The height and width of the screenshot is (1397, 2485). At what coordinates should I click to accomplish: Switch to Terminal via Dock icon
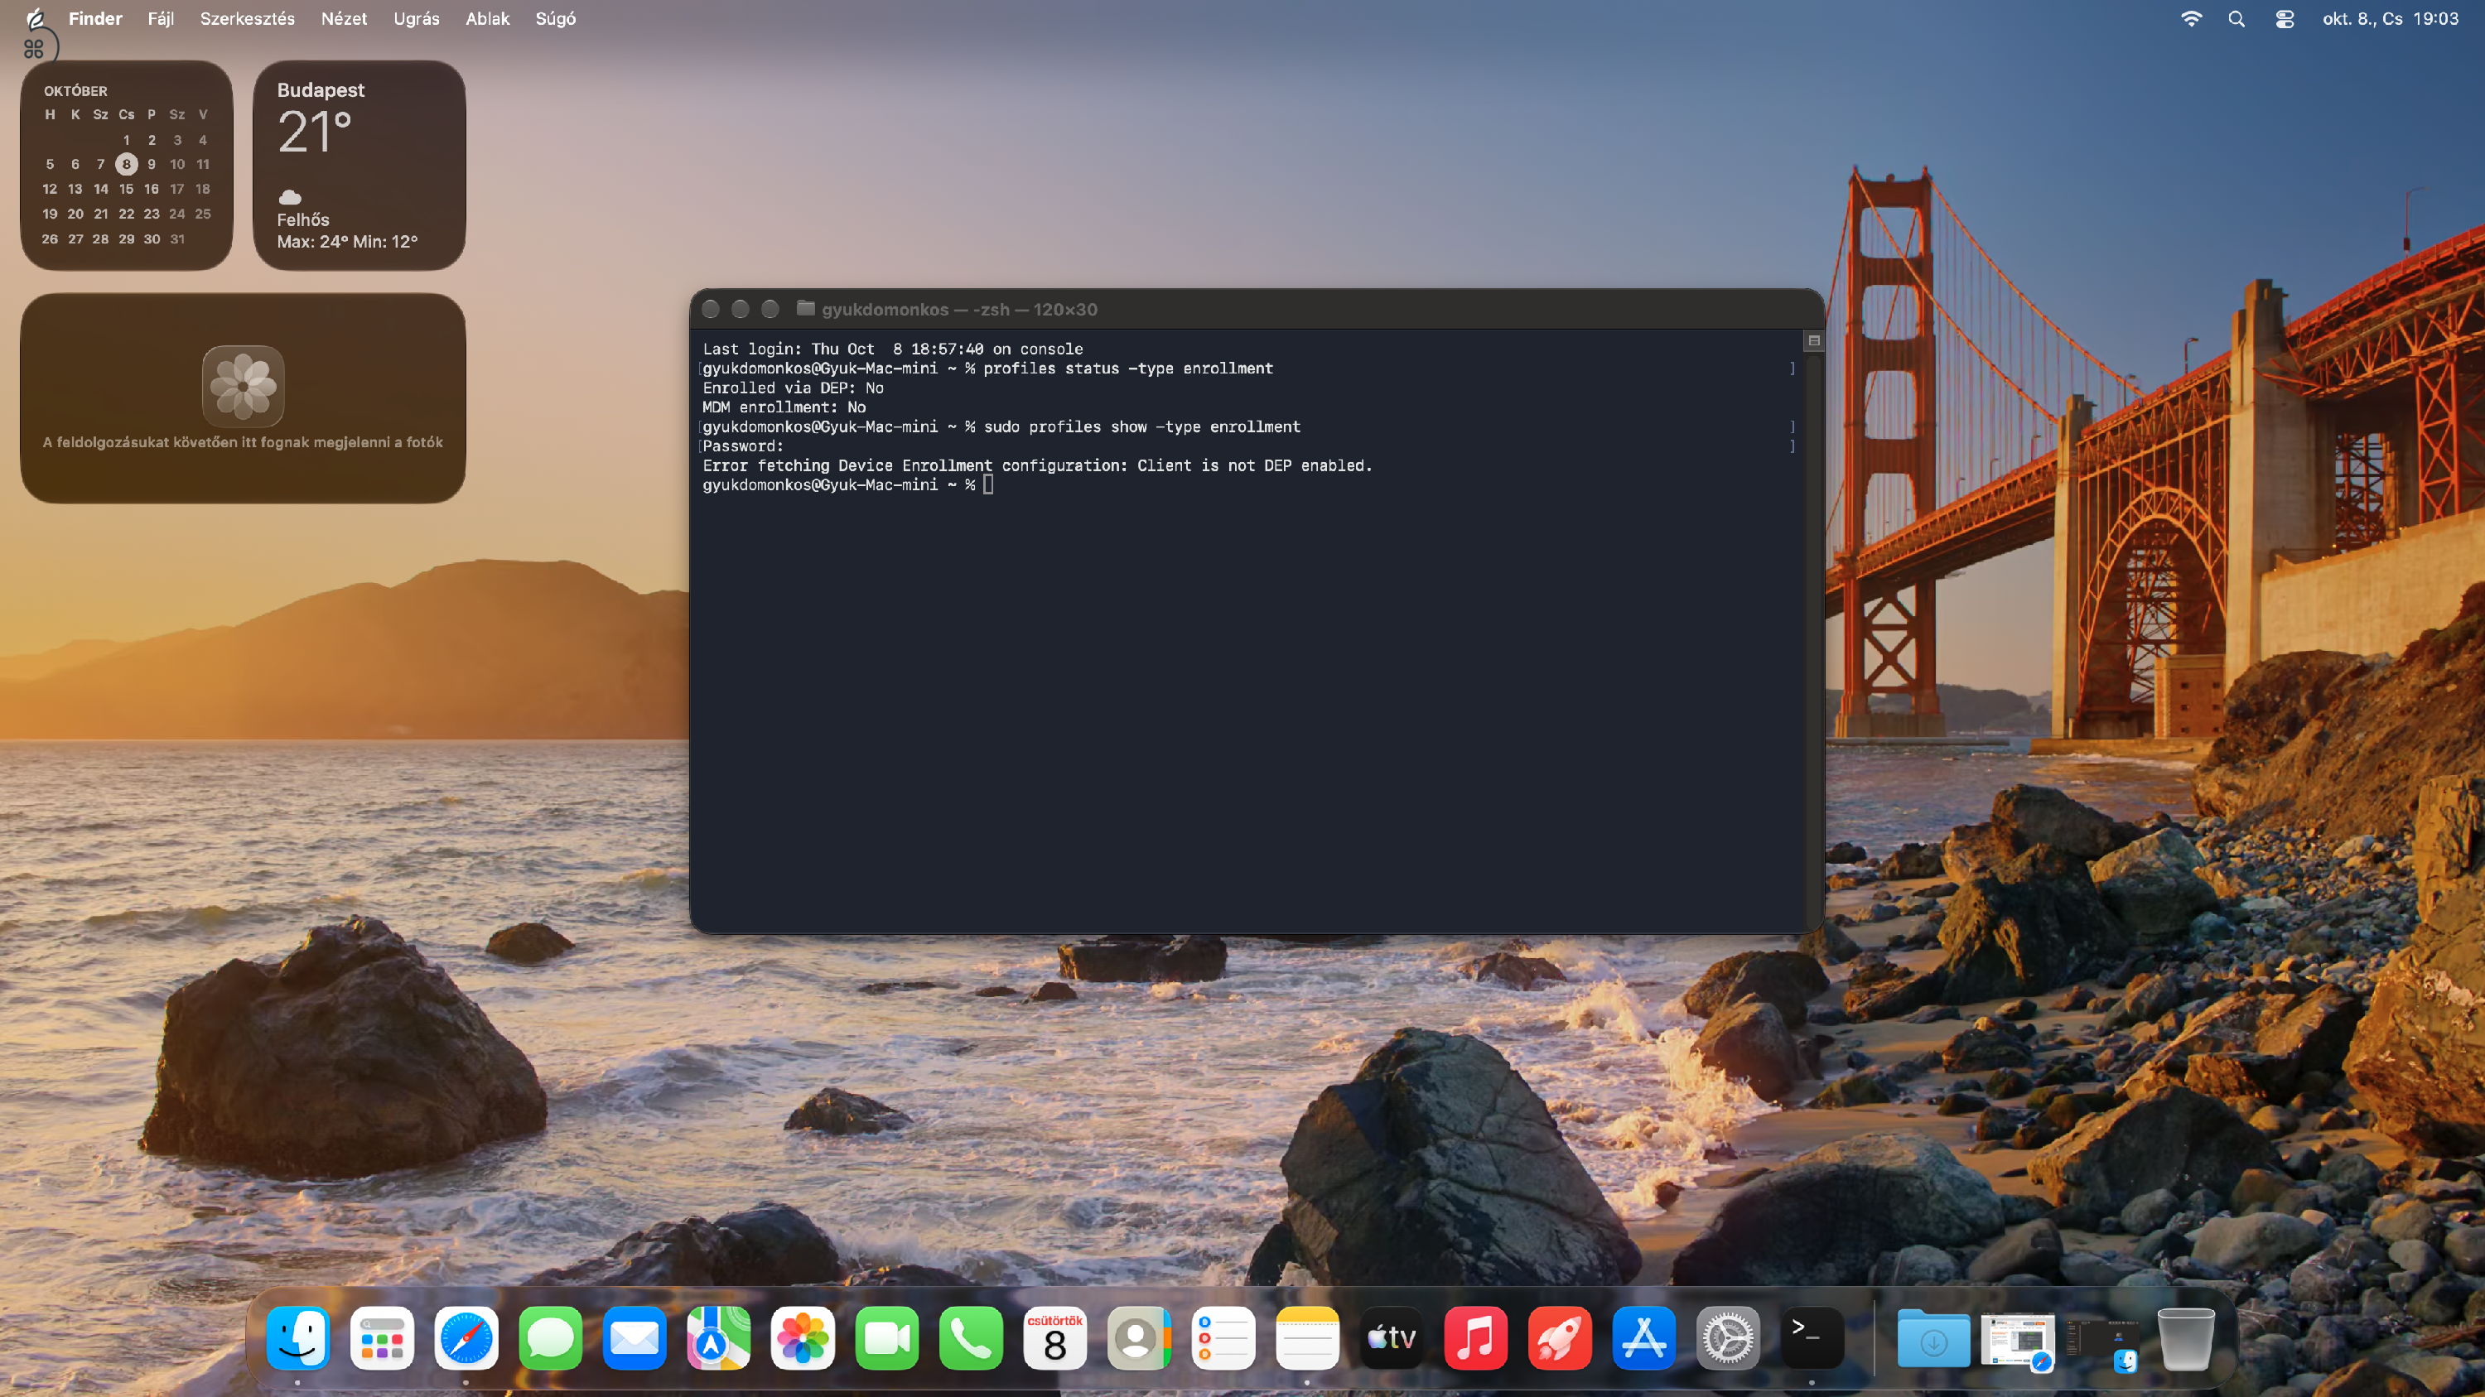coord(1812,1338)
